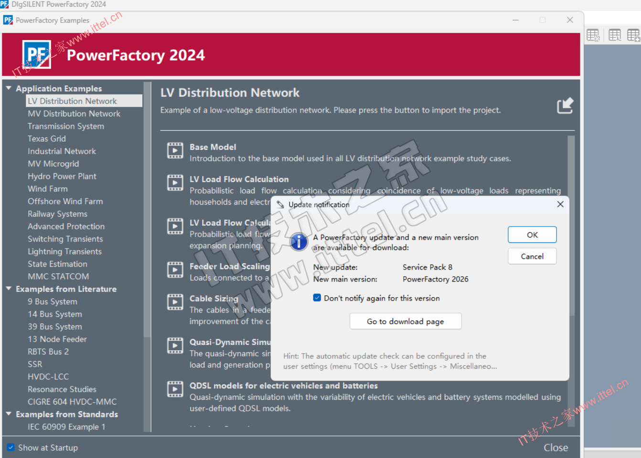Click the Feeder Load Scaling video icon
The height and width of the screenshot is (458, 641).
click(175, 270)
